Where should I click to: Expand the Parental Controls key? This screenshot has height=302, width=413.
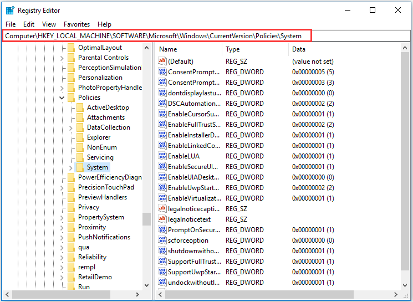pos(62,58)
